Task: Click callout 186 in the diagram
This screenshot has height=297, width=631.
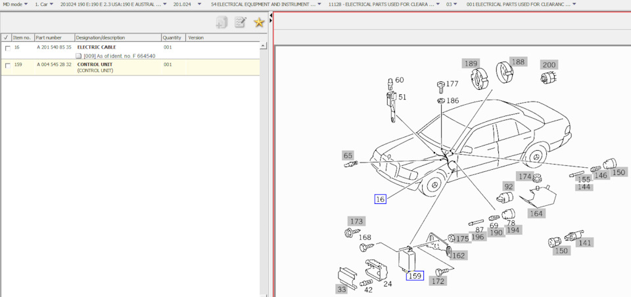Action: (x=453, y=101)
